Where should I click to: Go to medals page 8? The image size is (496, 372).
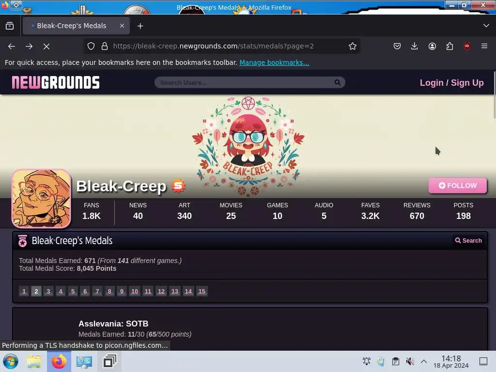(109, 291)
